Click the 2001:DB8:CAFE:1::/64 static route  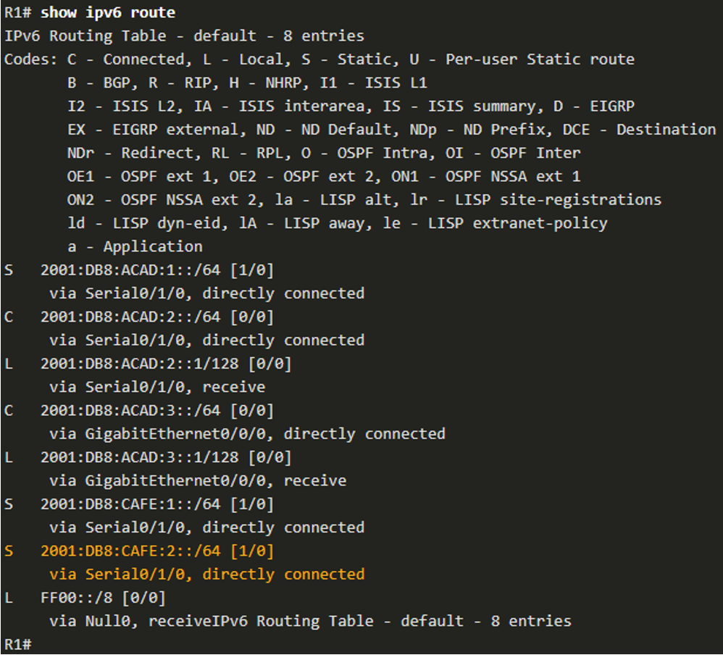(139, 504)
